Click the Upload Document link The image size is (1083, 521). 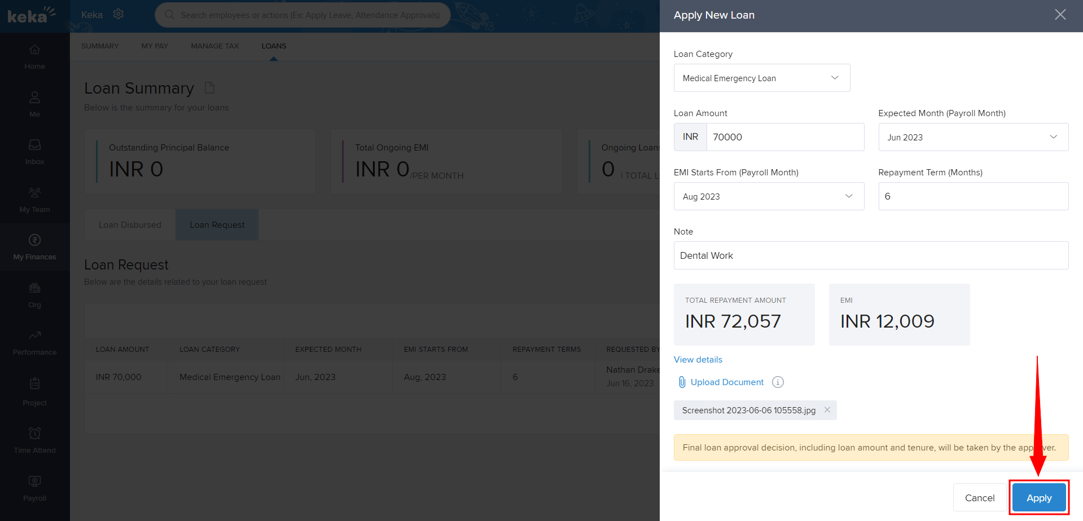(726, 382)
